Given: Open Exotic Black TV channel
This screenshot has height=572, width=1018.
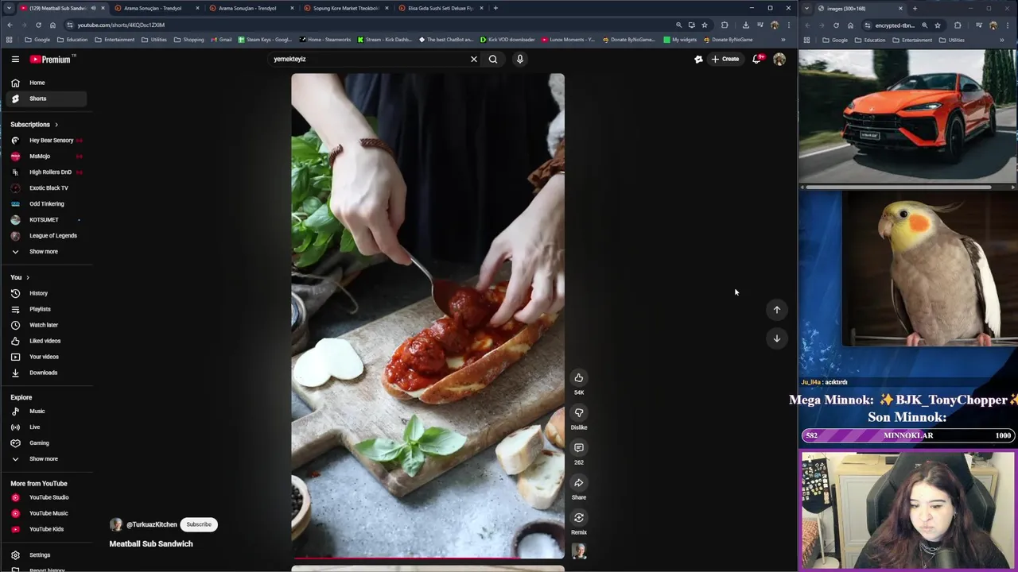Looking at the screenshot, I should pos(47,188).
